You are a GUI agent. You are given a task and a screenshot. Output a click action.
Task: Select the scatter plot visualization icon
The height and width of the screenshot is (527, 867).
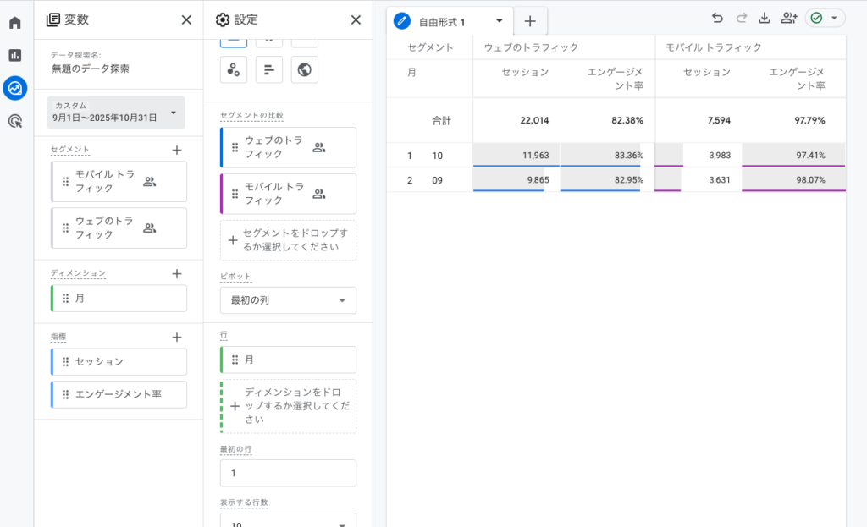(234, 70)
